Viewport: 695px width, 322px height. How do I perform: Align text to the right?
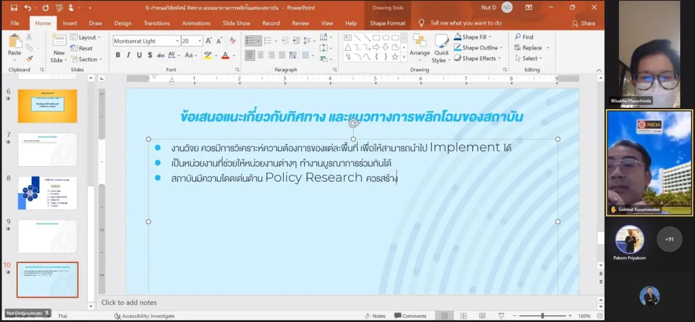pos(271,55)
